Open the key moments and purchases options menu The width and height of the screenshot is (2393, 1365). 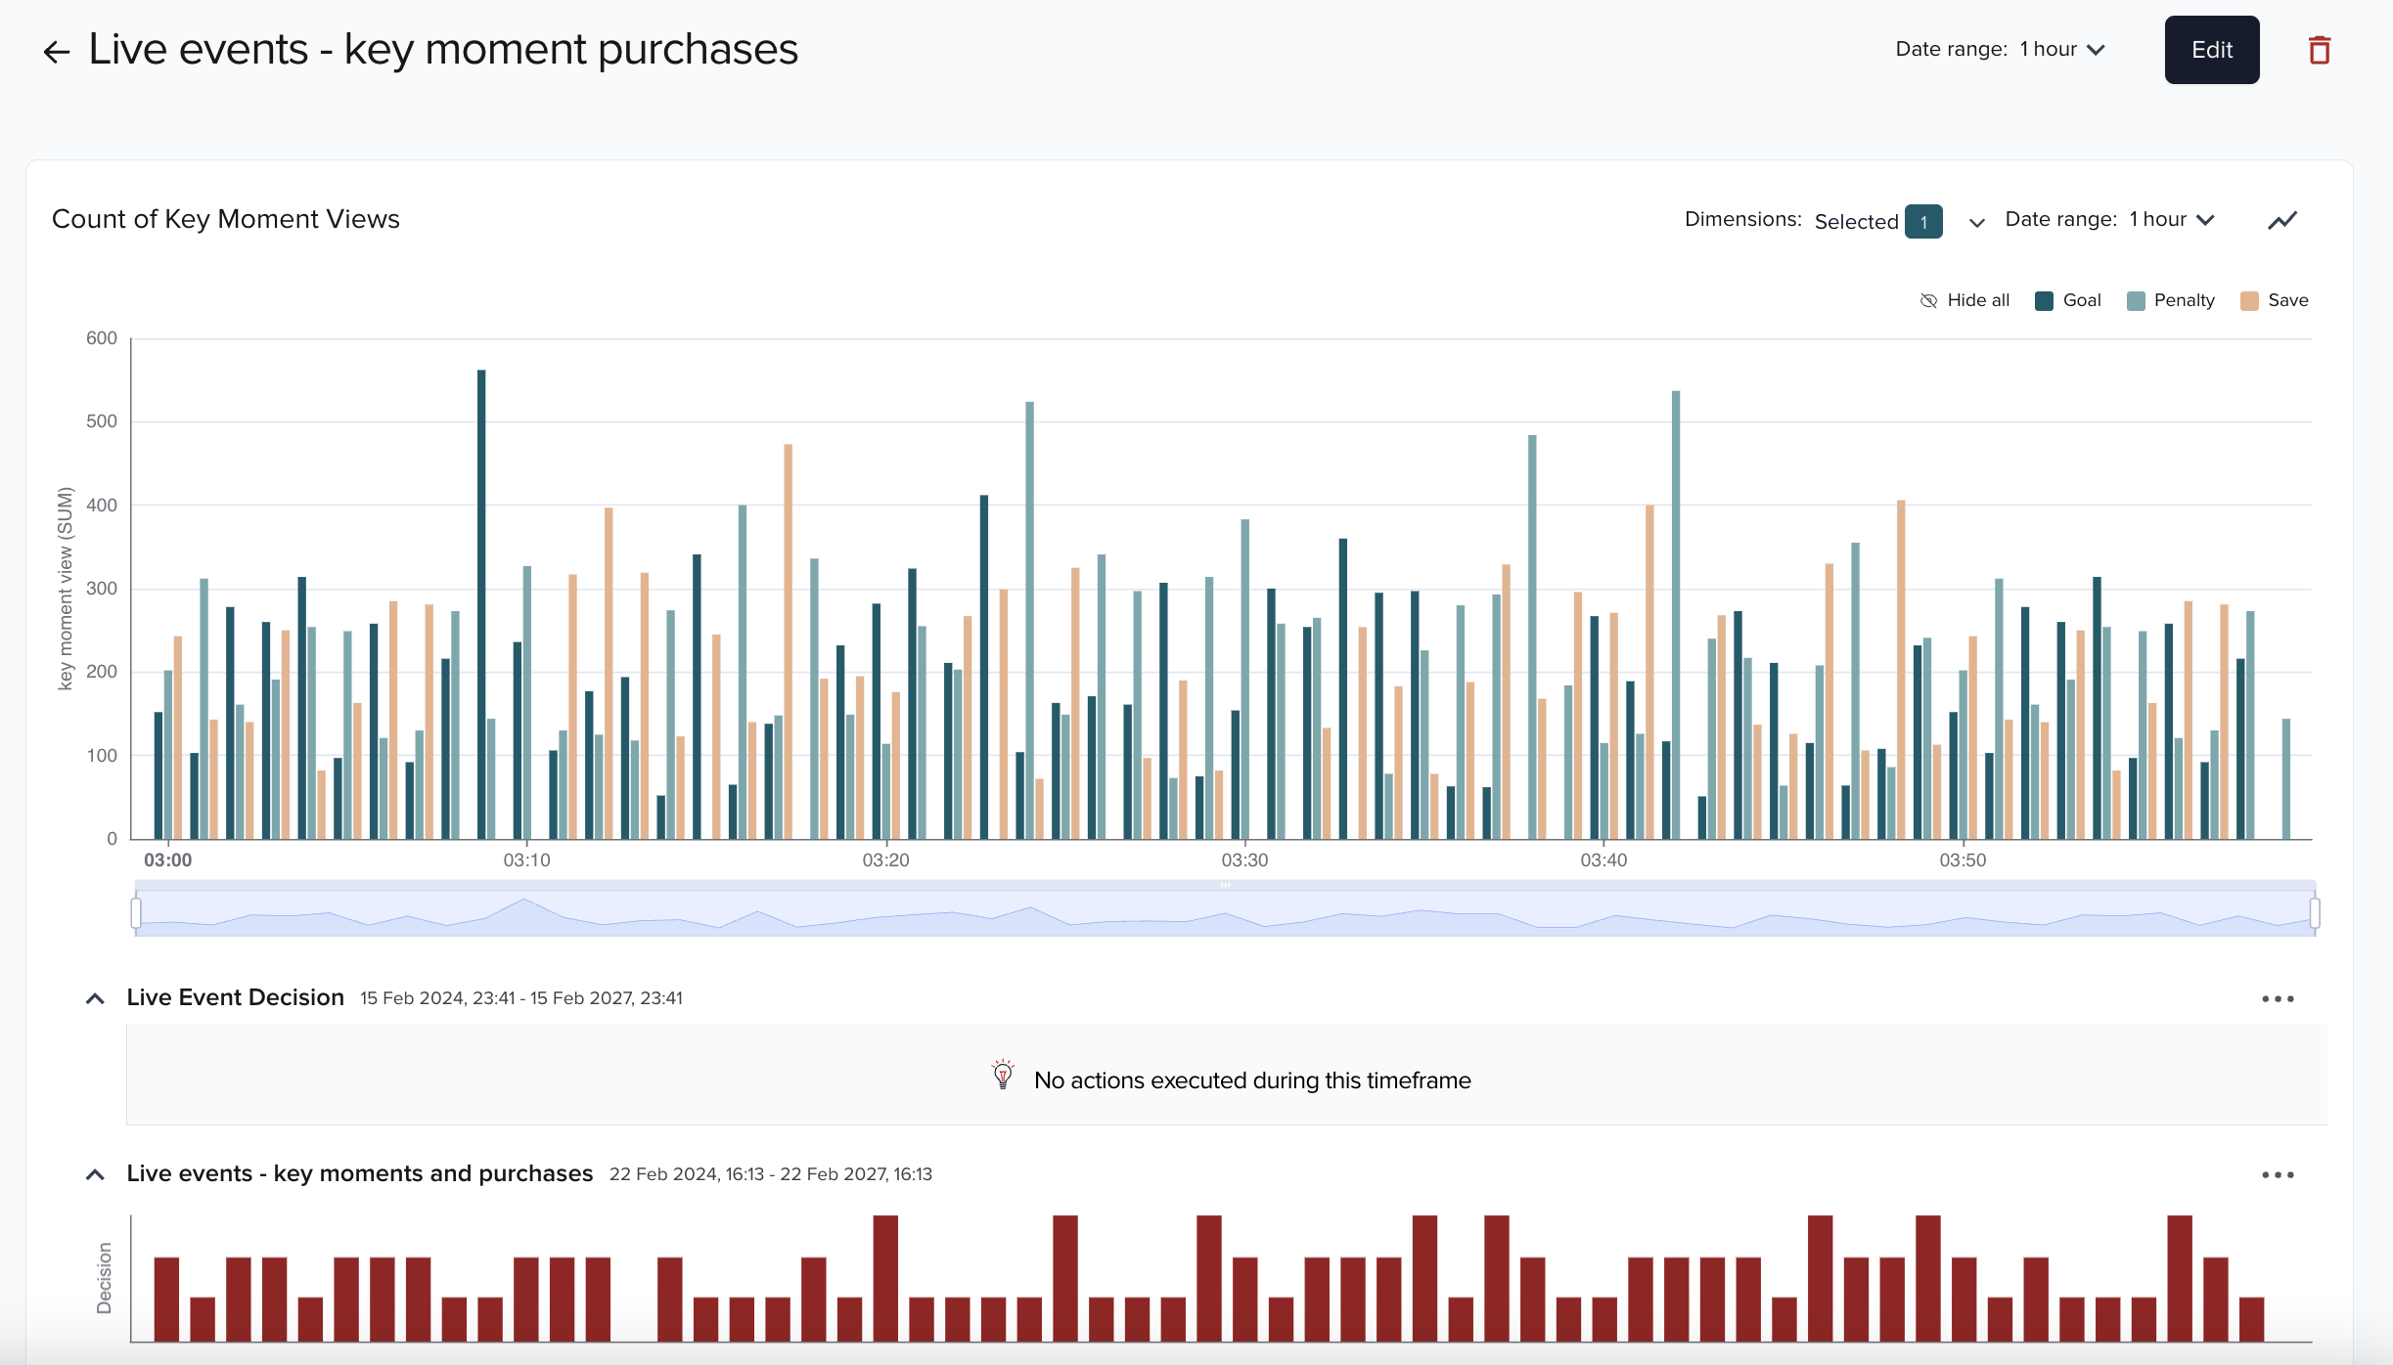[x=2277, y=1173]
